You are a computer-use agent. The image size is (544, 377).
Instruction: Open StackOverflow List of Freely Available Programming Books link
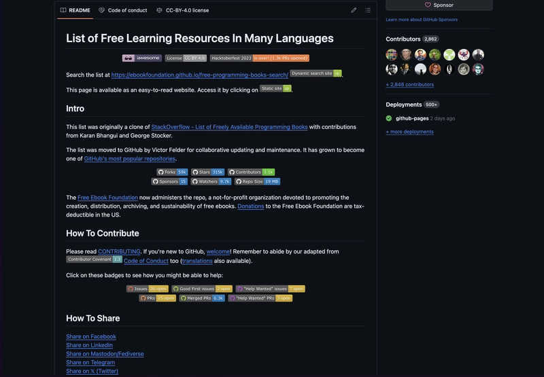(229, 127)
